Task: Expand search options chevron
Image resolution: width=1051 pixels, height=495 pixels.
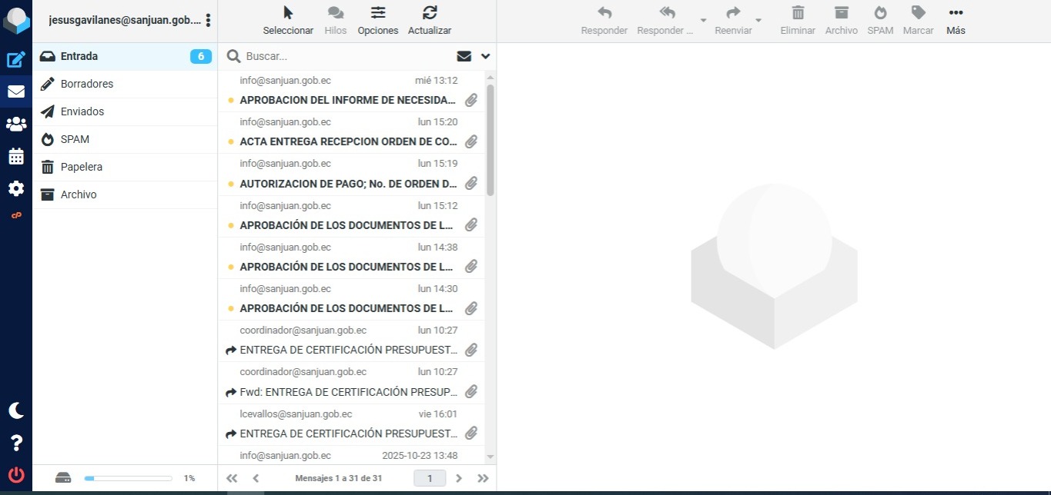Action: point(485,56)
